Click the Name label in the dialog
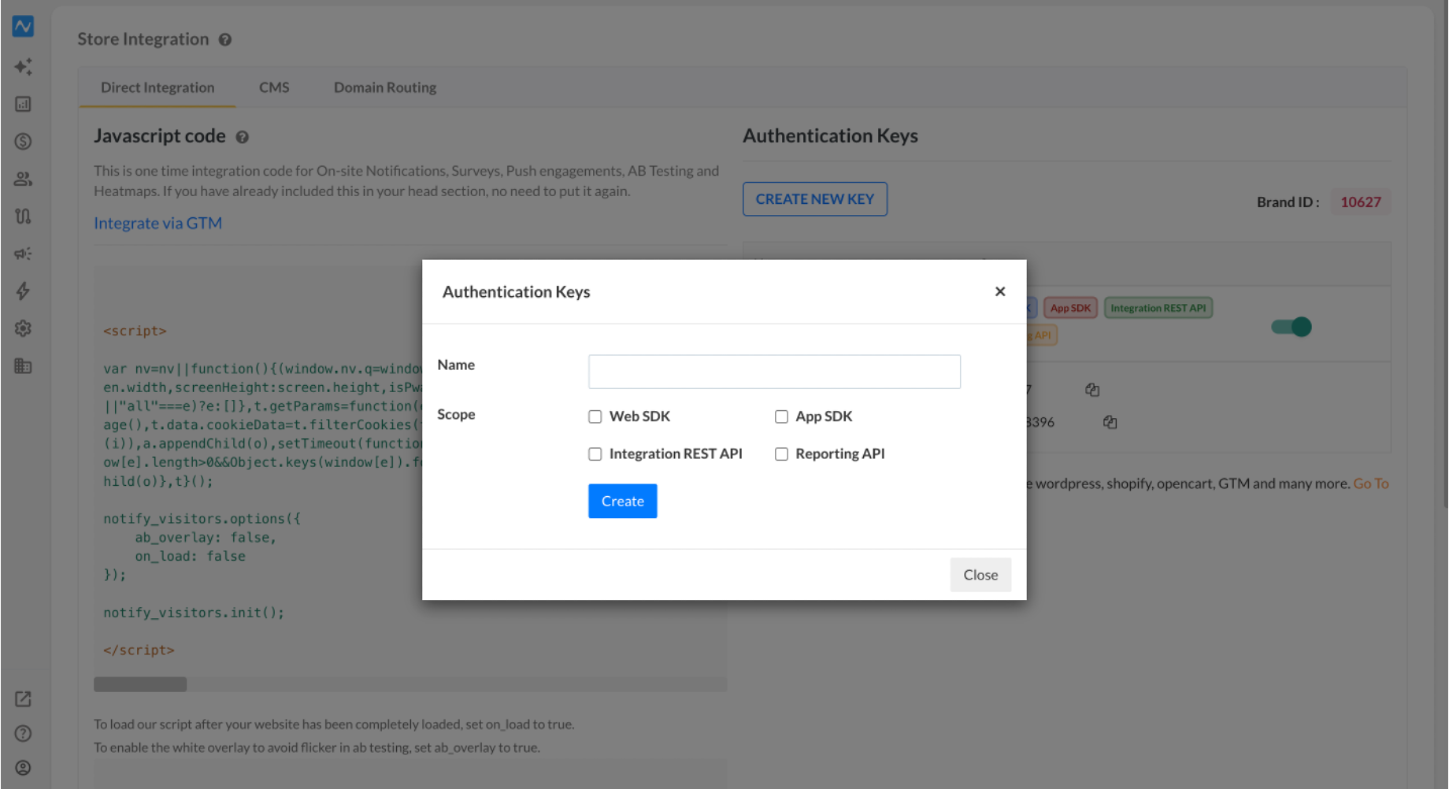 pyautogui.click(x=456, y=365)
